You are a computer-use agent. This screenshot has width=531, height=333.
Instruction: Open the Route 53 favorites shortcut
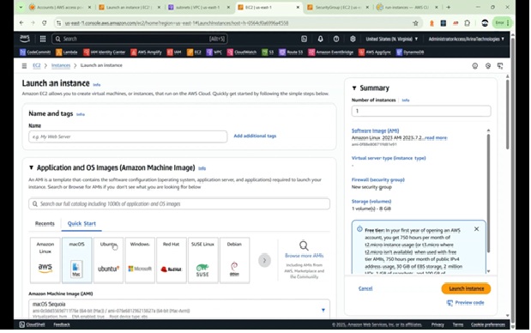click(291, 52)
